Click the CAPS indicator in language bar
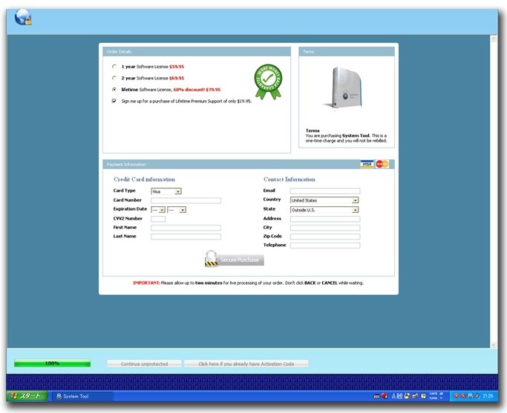Screen dimensions: 507x413 point(434,394)
